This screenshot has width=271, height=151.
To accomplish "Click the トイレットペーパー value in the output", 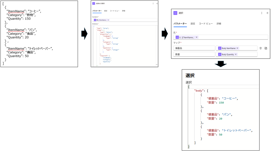I will pos(236,130).
